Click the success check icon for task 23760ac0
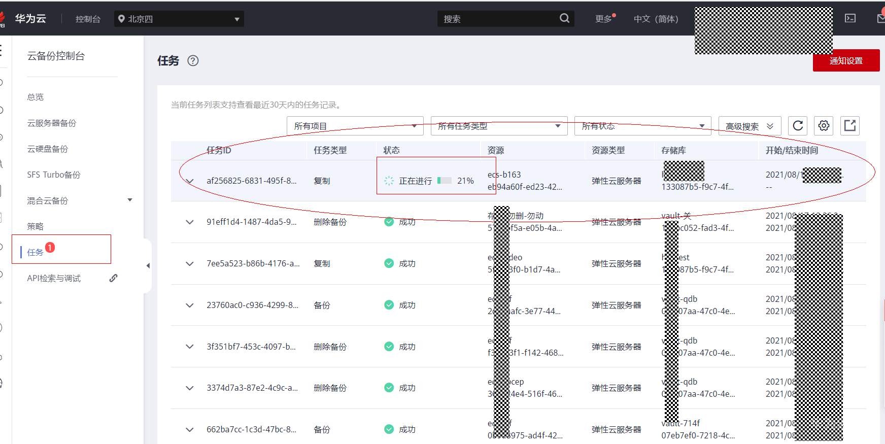885x444 pixels. 389,305
